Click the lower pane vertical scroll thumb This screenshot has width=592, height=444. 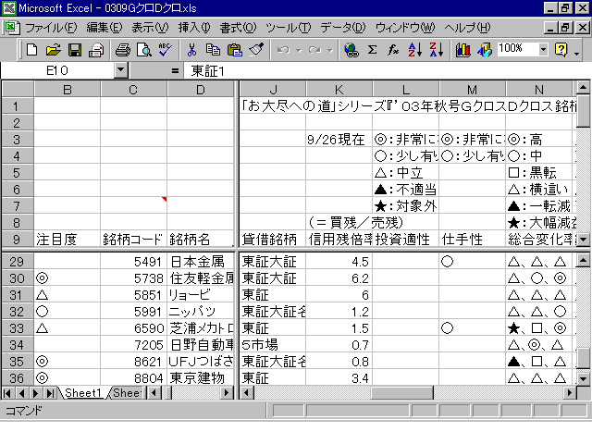[584, 358]
